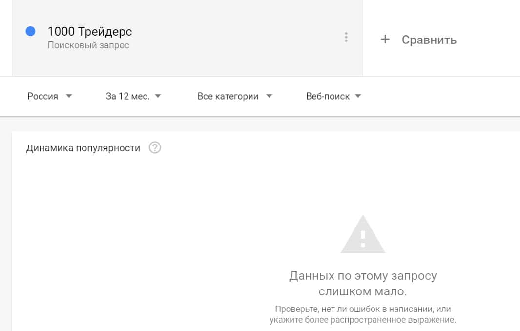Image resolution: width=520 pixels, height=331 pixels.
Task: Click the Проверьте, нет ли ошибок hint text
Action: [363, 314]
